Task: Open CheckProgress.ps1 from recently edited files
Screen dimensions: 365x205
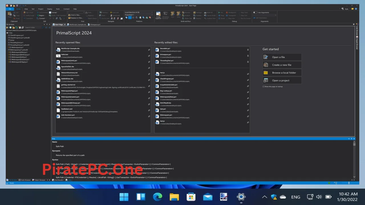Action: (202, 80)
